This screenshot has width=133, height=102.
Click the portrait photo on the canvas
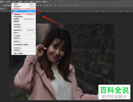[x=62, y=62]
